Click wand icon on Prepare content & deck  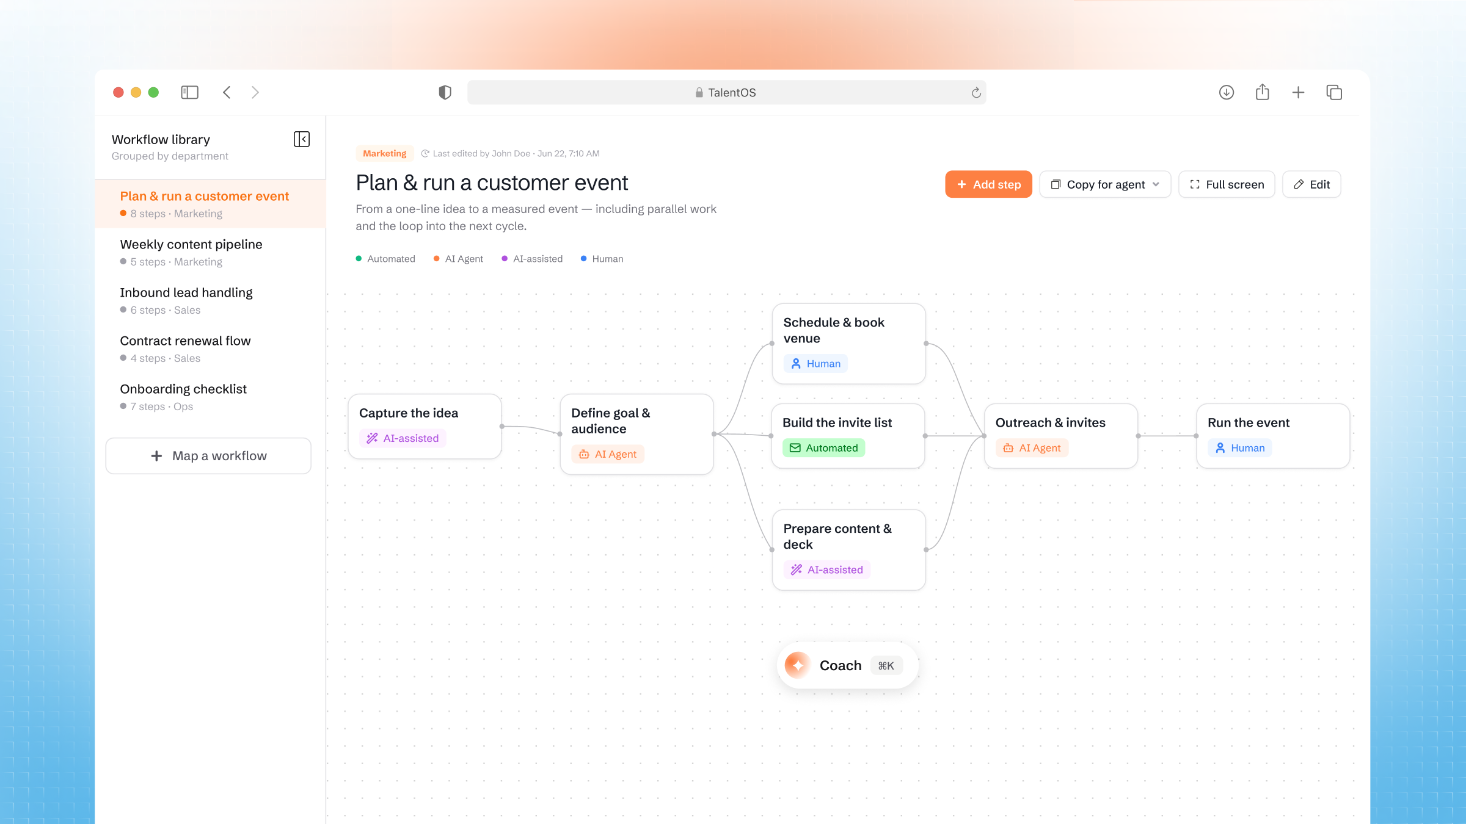click(796, 569)
